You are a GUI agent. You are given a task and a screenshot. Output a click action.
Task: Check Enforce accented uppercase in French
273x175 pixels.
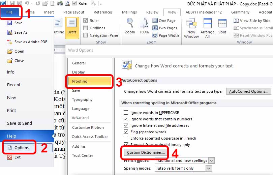click(x=126, y=138)
